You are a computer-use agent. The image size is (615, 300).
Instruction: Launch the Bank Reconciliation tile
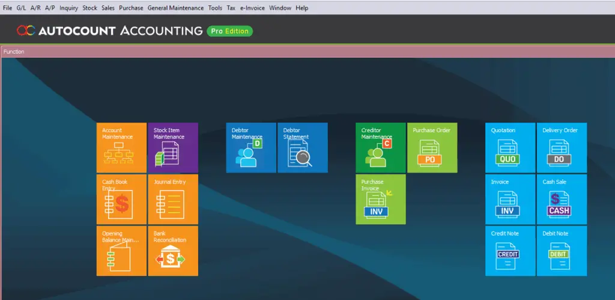173,251
